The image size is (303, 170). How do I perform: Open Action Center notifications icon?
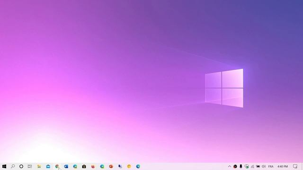(295, 166)
